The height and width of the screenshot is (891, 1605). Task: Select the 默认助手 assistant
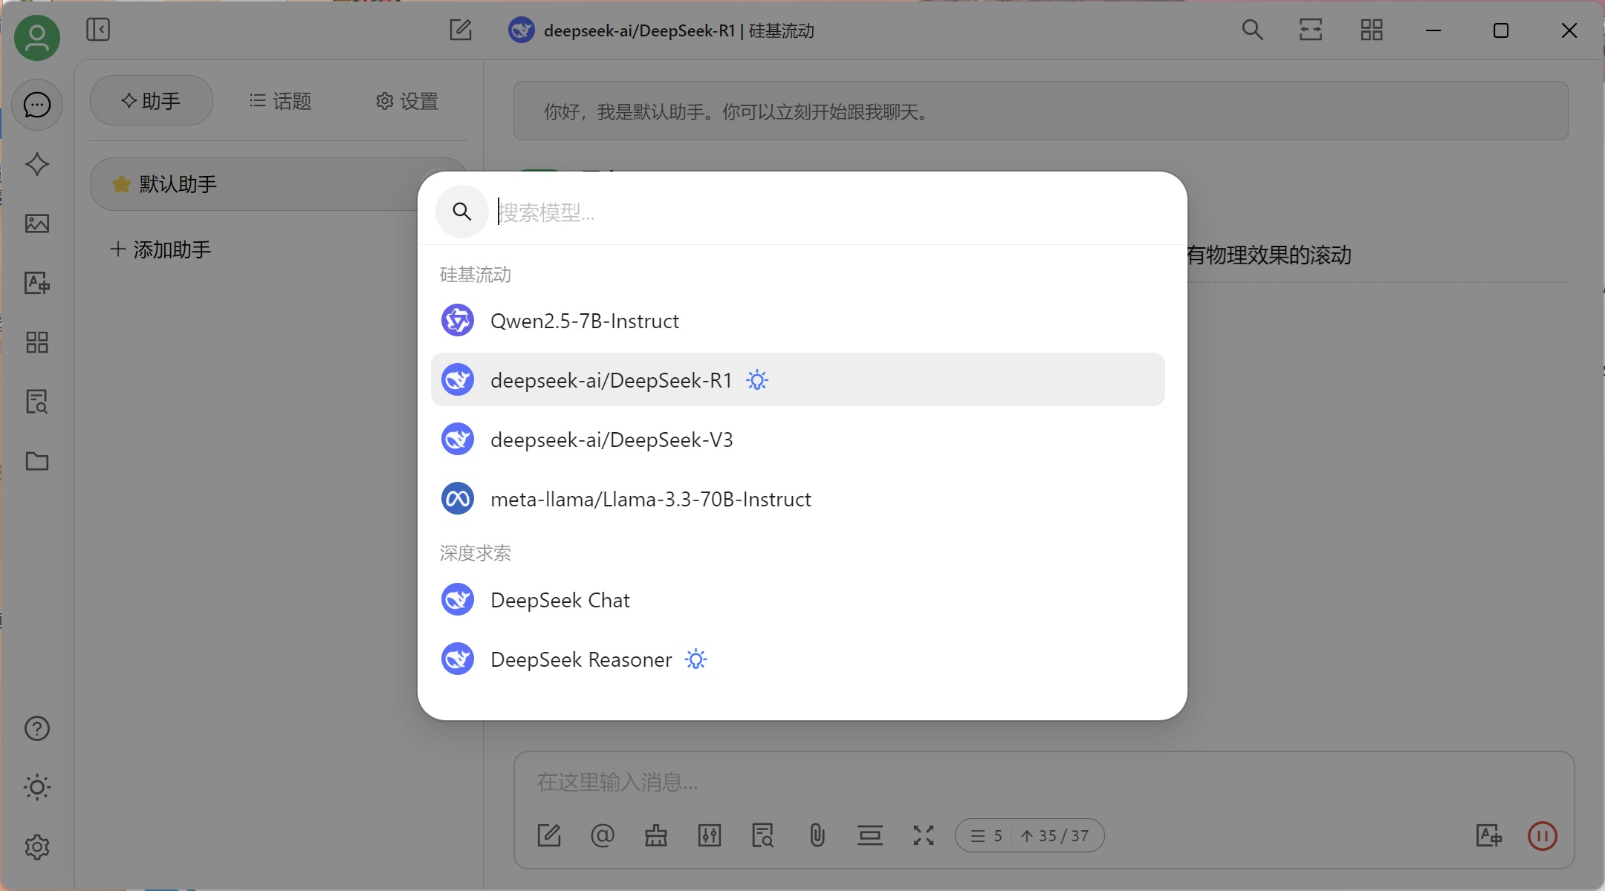coord(278,184)
